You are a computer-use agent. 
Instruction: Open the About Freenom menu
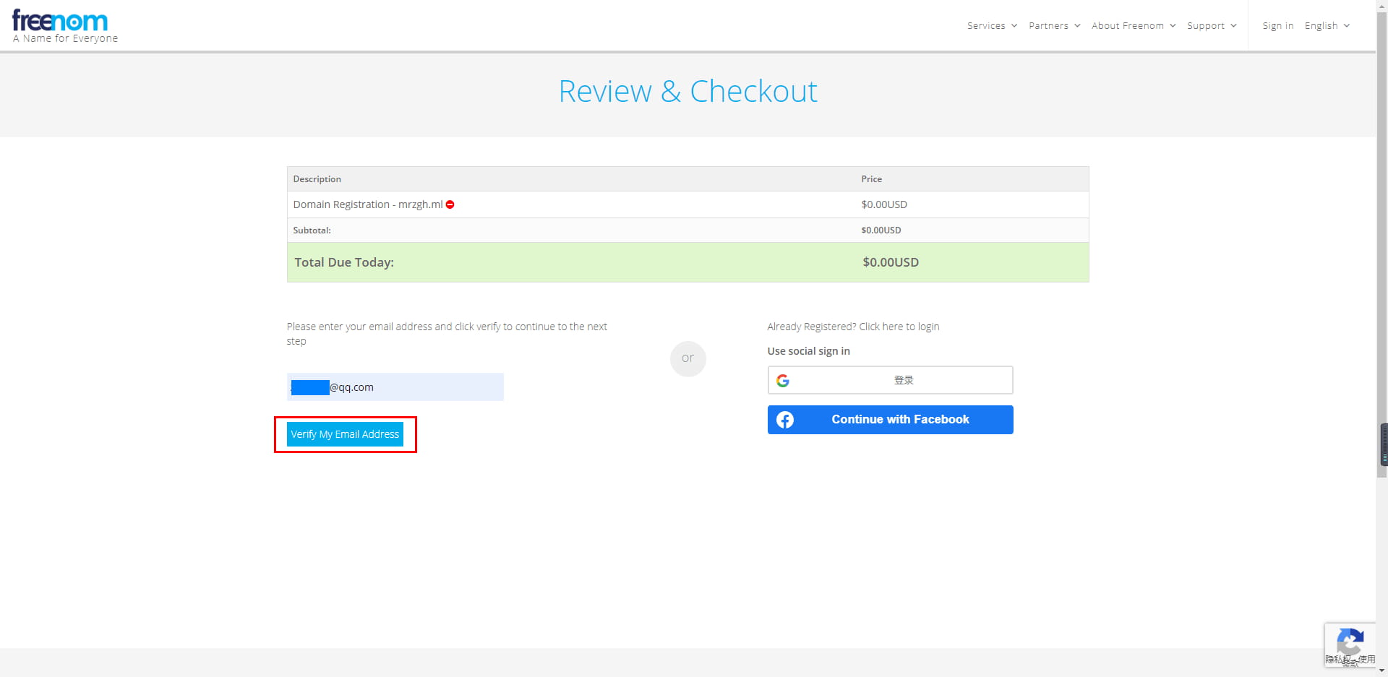[x=1133, y=26]
